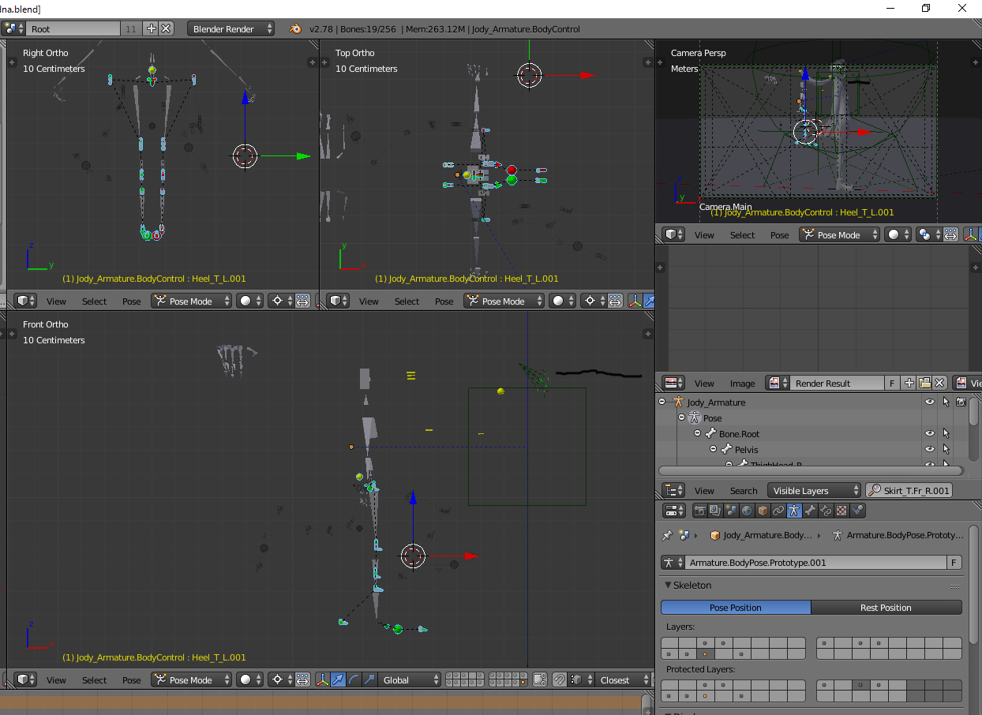Open View menu in Right Ortho header
Image resolution: width=982 pixels, height=715 pixels.
(x=56, y=301)
